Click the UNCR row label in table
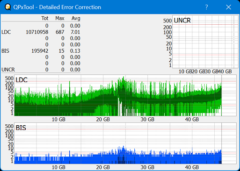Viewport: 240px width, 171px height. pyautogui.click(x=8, y=70)
